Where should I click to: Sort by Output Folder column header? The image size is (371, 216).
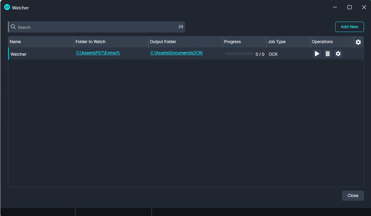185,42
